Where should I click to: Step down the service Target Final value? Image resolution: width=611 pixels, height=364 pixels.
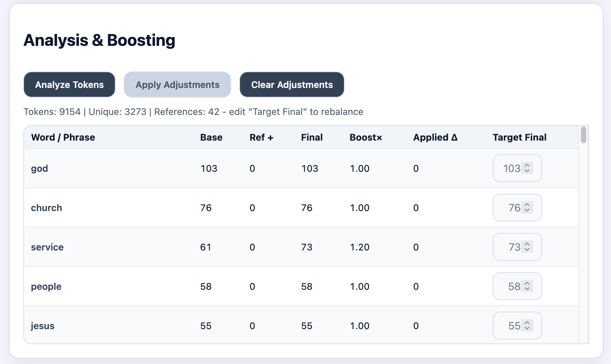tap(527, 249)
